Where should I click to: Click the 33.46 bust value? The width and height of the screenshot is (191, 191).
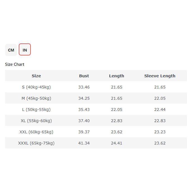[84, 87]
